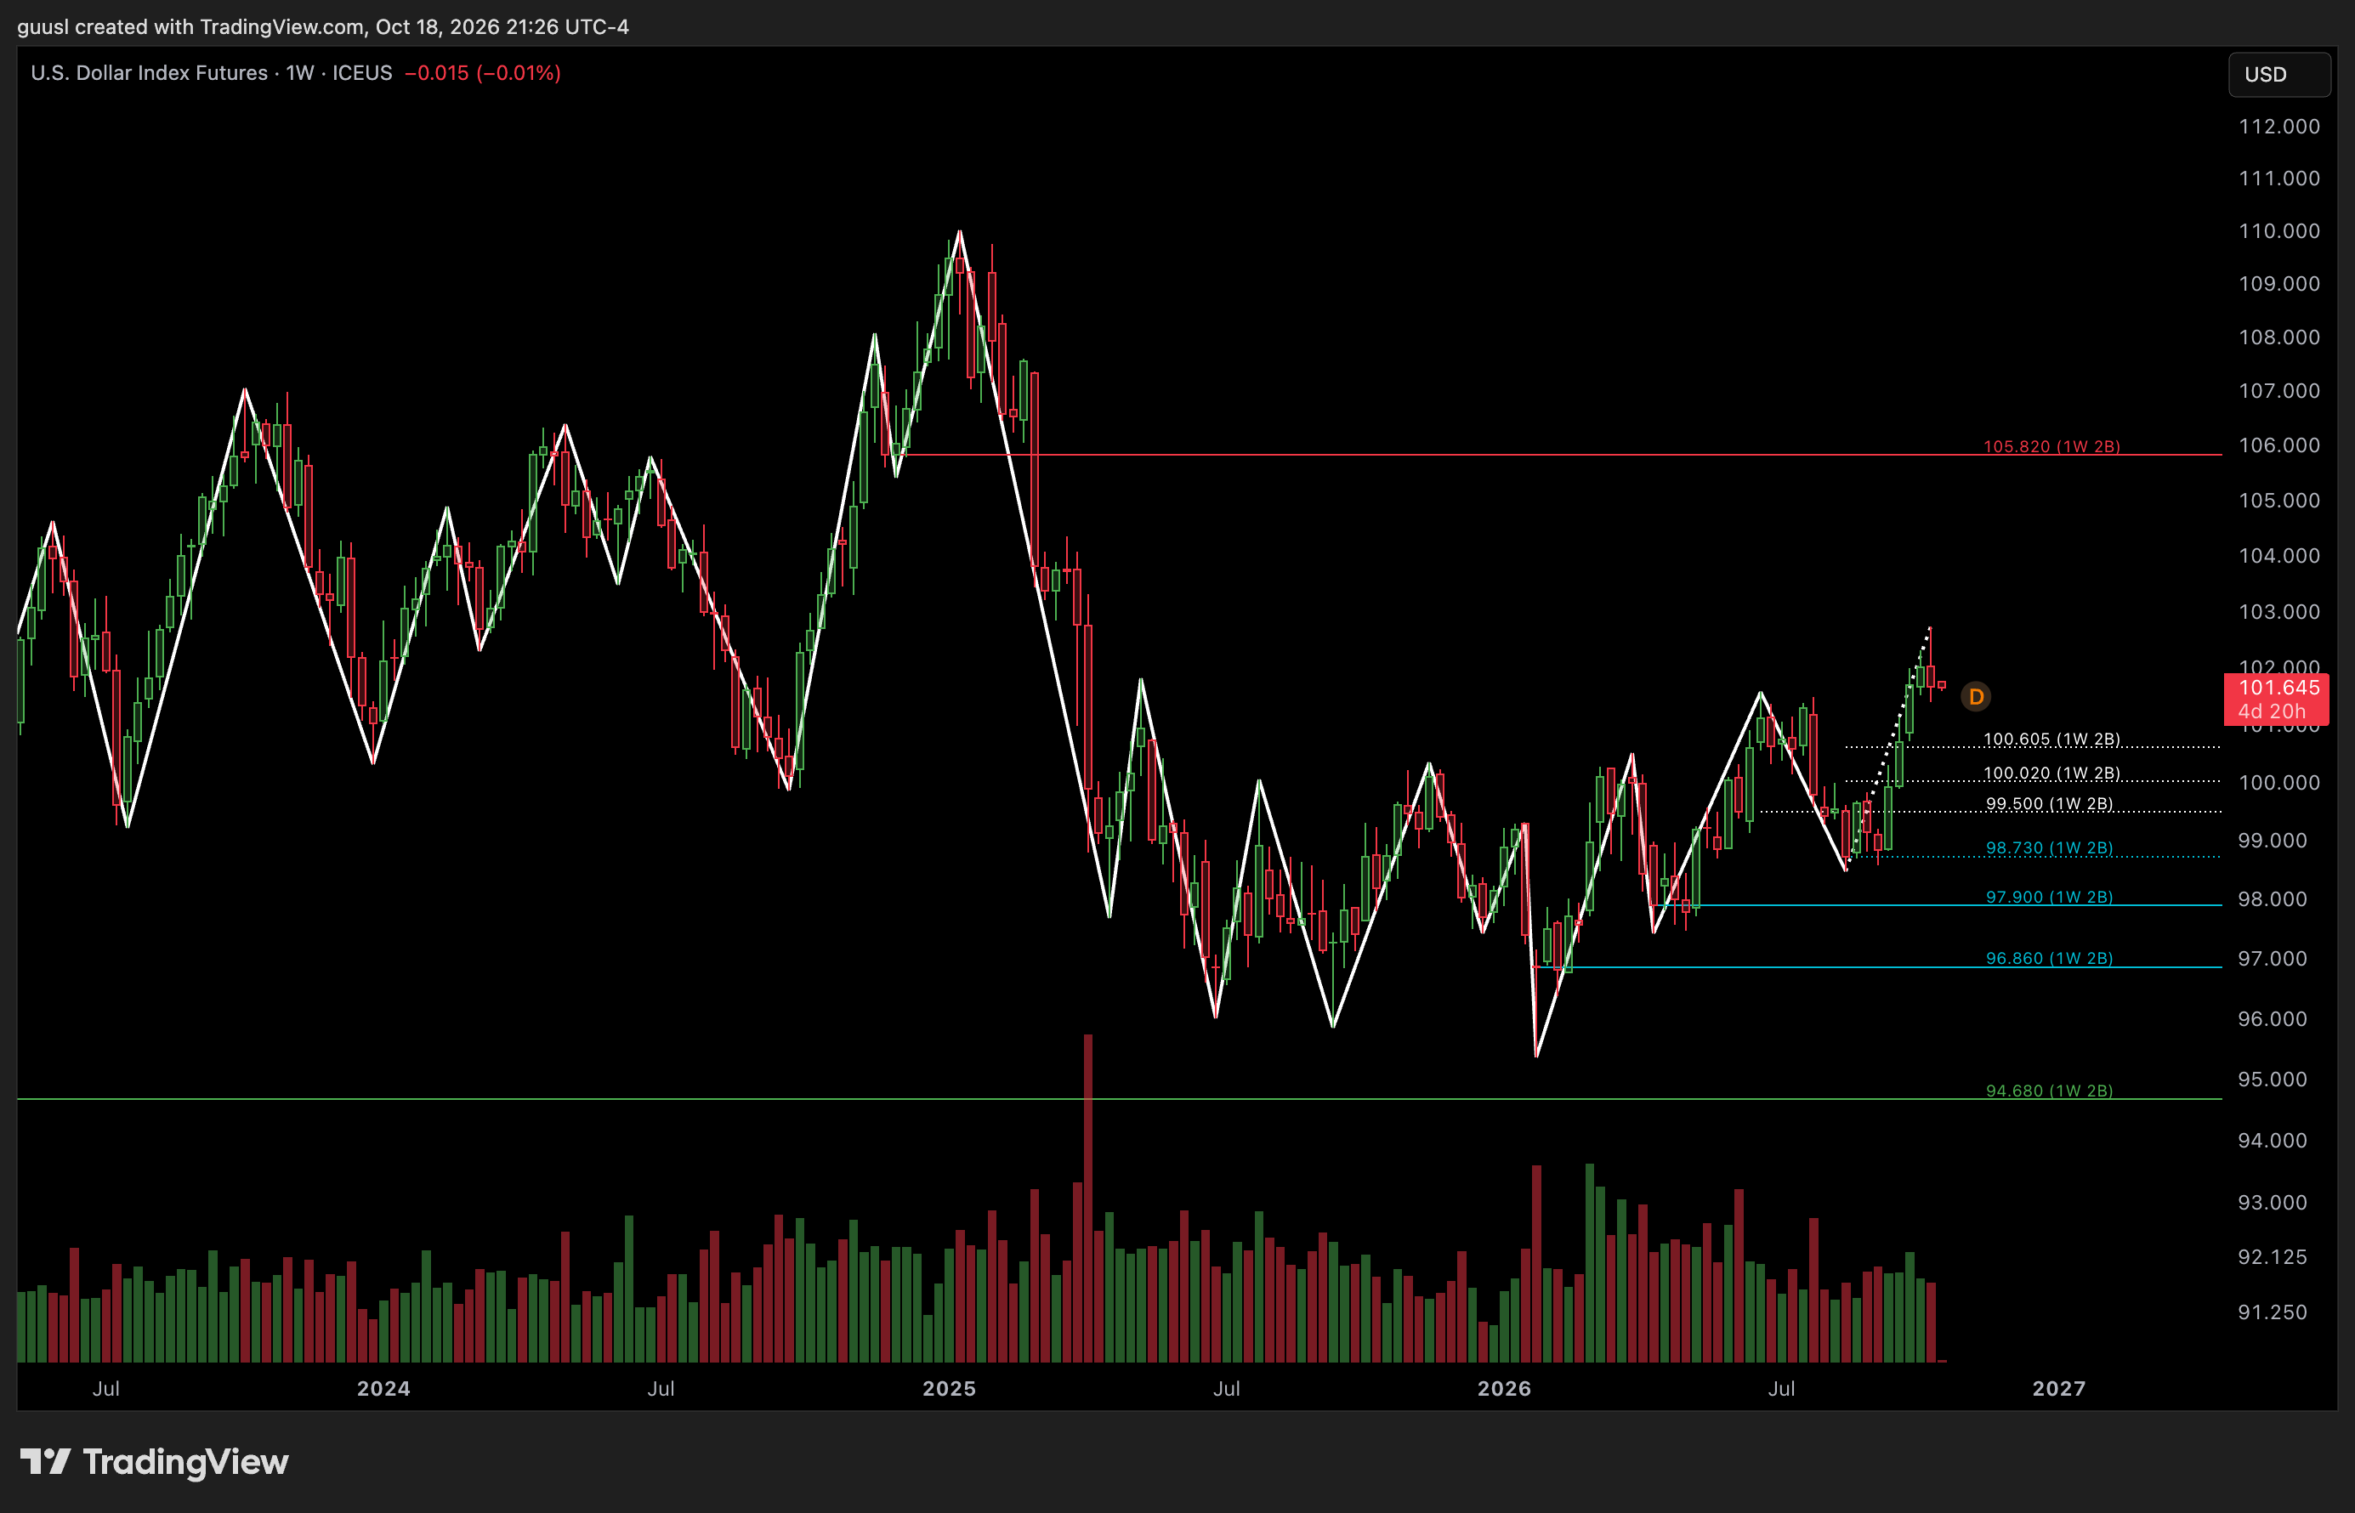Screen dimensions: 2355x1513
Task: Click the orange D dividend marker
Action: [x=1975, y=696]
